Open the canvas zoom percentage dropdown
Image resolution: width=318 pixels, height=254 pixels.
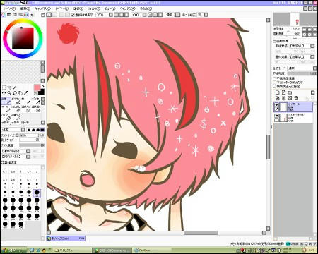(110, 15)
